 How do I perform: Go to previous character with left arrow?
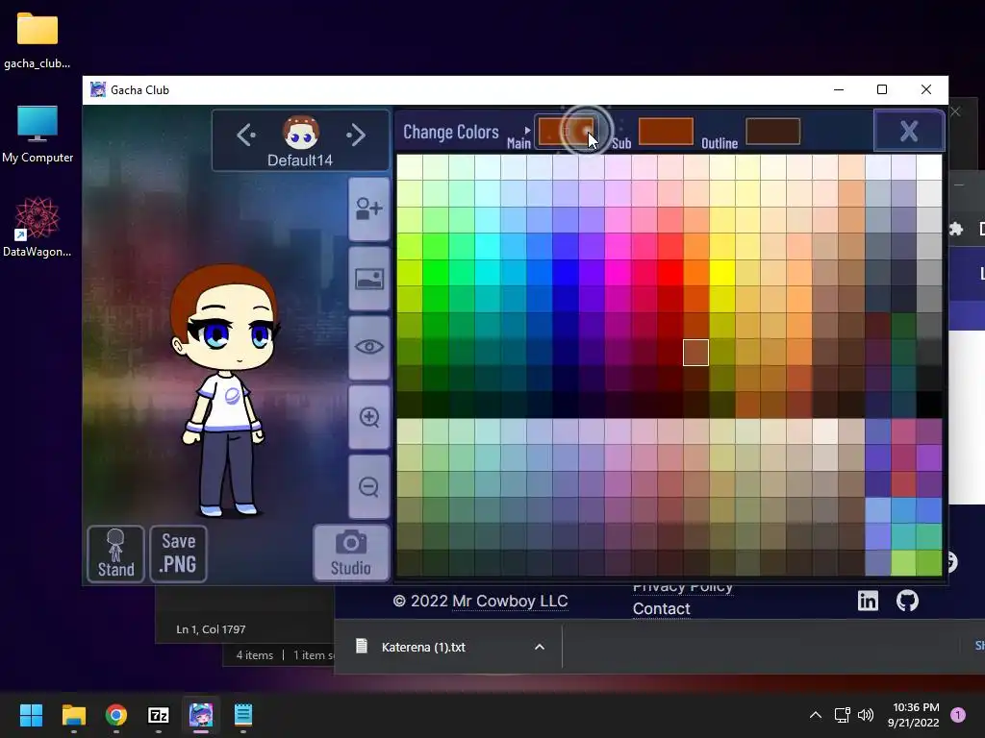pos(246,135)
